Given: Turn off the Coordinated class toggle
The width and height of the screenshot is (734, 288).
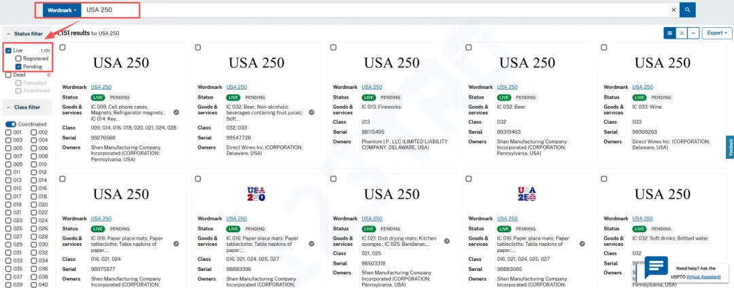Looking at the screenshot, I should click(11, 124).
